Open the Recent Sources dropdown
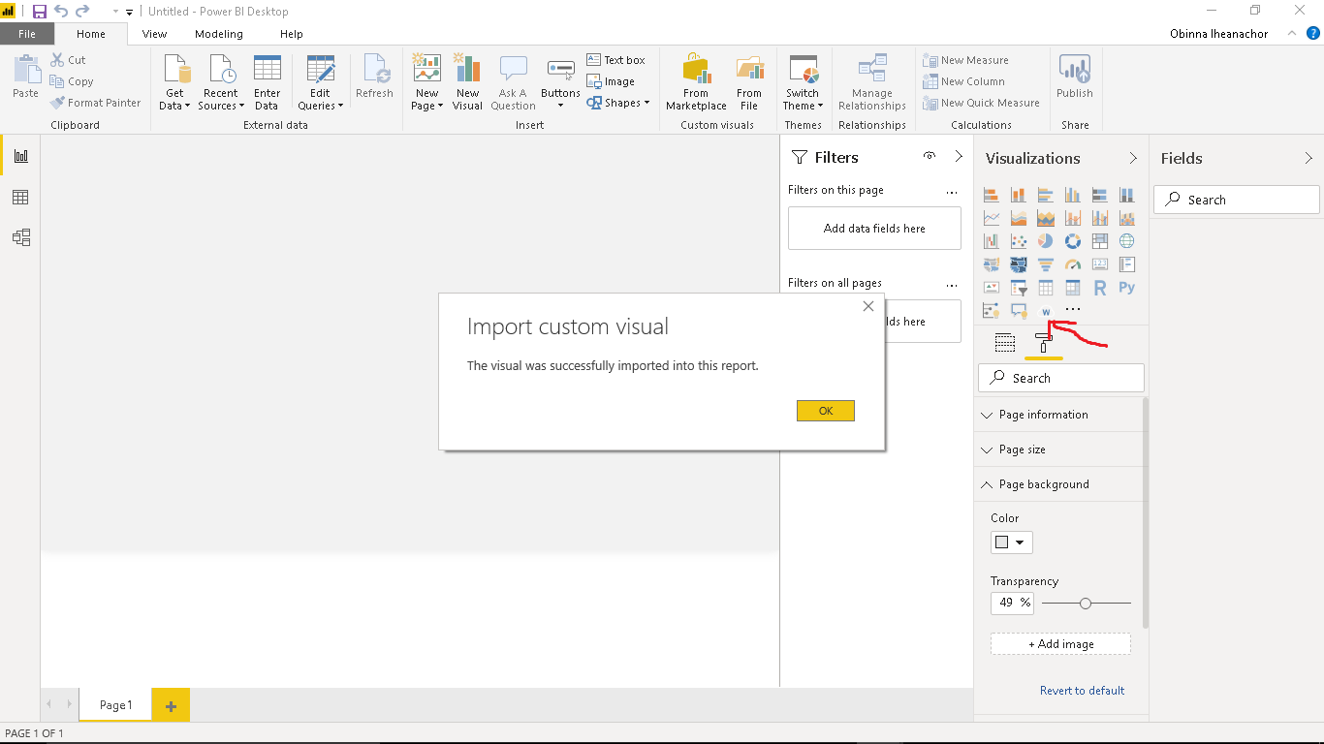This screenshot has width=1324, height=744. click(221, 83)
